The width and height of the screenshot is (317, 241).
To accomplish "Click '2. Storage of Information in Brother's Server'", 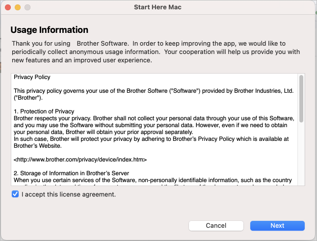I will (x=71, y=173).
